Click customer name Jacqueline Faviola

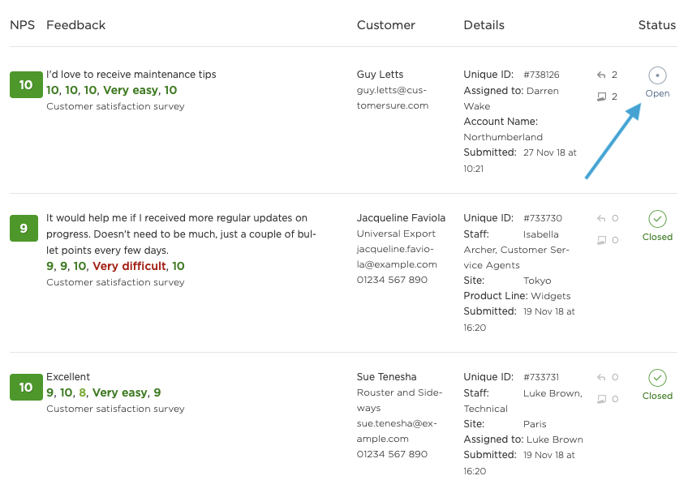pos(401,218)
